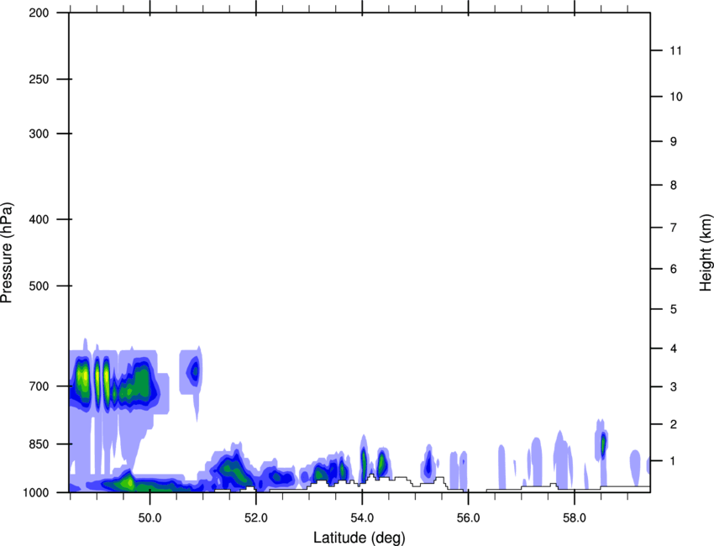
Task: Click the 250 pressure tick label
Action: [x=39, y=79]
